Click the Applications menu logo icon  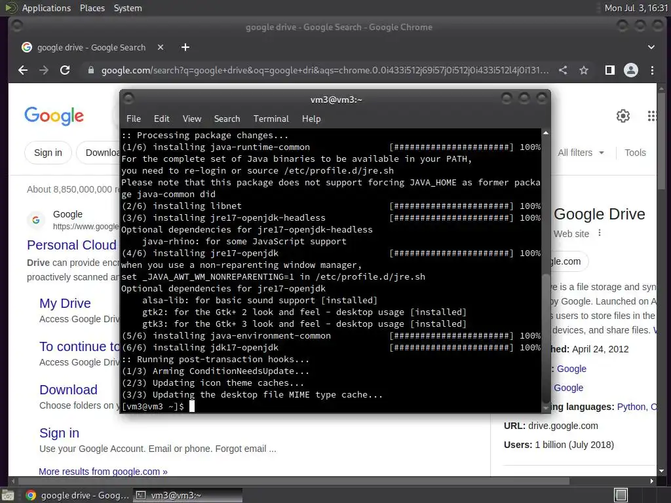[10, 8]
